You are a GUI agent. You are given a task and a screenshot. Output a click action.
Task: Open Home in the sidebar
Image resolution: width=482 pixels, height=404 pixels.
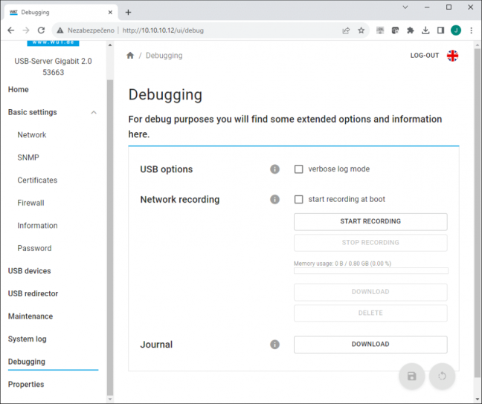pyautogui.click(x=19, y=89)
